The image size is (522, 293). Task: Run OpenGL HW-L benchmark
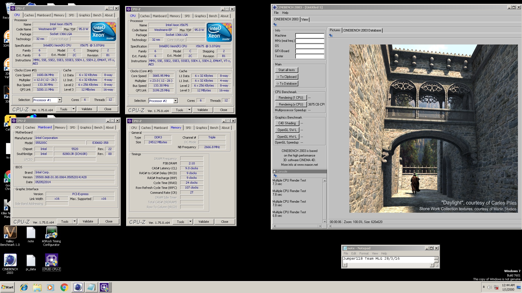pos(287,137)
